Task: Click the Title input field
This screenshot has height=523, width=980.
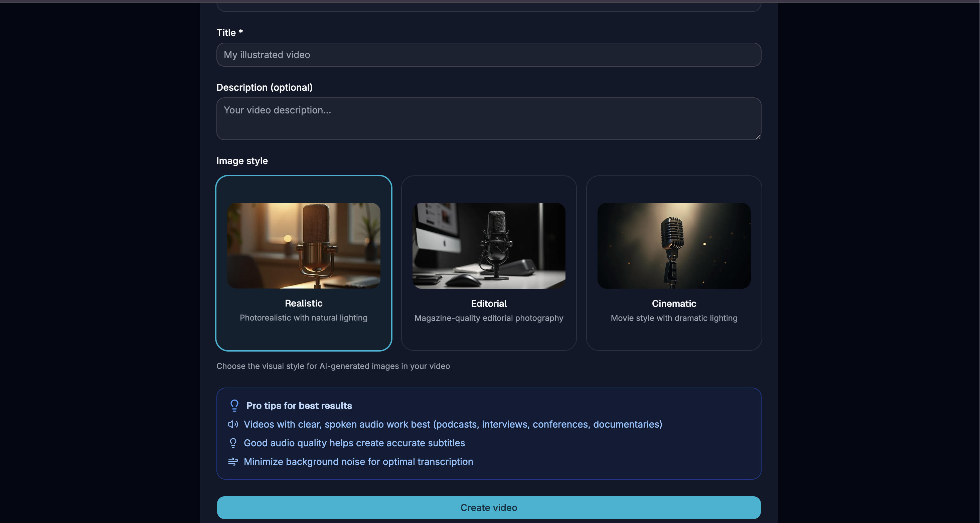Action: click(488, 55)
